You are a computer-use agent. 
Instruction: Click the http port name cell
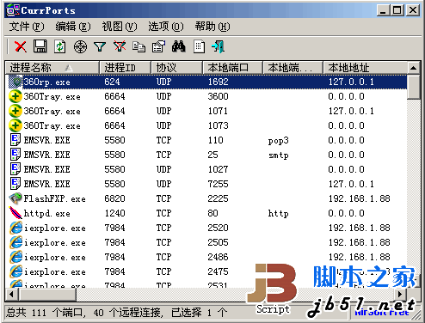click(279, 213)
